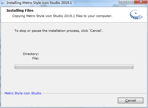Image resolution: width=148 pixels, height=108 pixels.
Task: Click the empty area below the progress bar
Action: pyautogui.click(x=74, y=80)
